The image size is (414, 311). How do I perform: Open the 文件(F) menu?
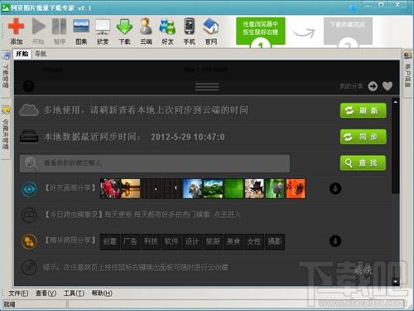click(18, 294)
